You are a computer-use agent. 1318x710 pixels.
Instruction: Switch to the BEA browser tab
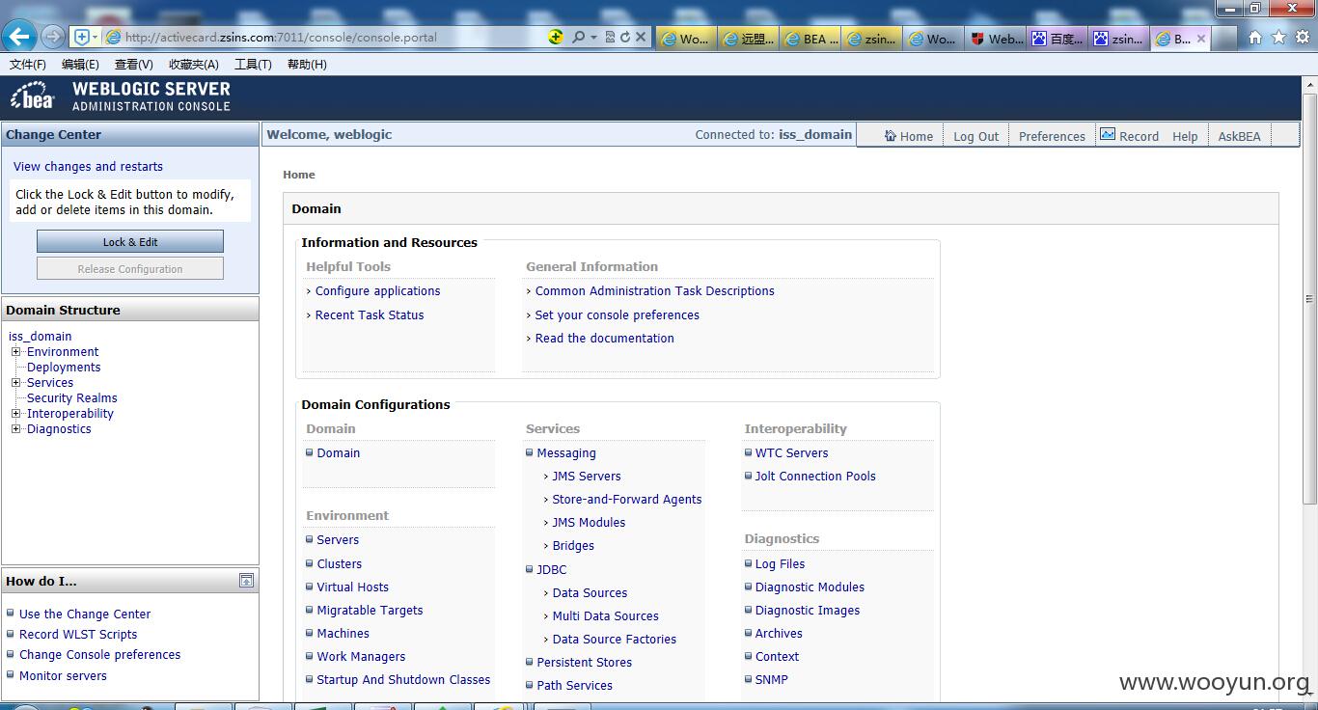point(810,39)
